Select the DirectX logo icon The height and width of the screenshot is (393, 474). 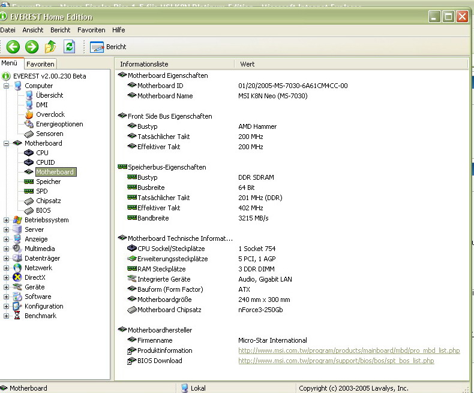click(x=17, y=278)
